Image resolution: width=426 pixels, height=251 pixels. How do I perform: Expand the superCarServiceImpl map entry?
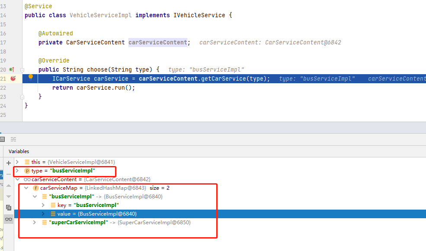pos(35,223)
